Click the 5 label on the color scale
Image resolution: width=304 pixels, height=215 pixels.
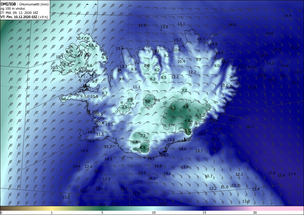tap(102, 213)
